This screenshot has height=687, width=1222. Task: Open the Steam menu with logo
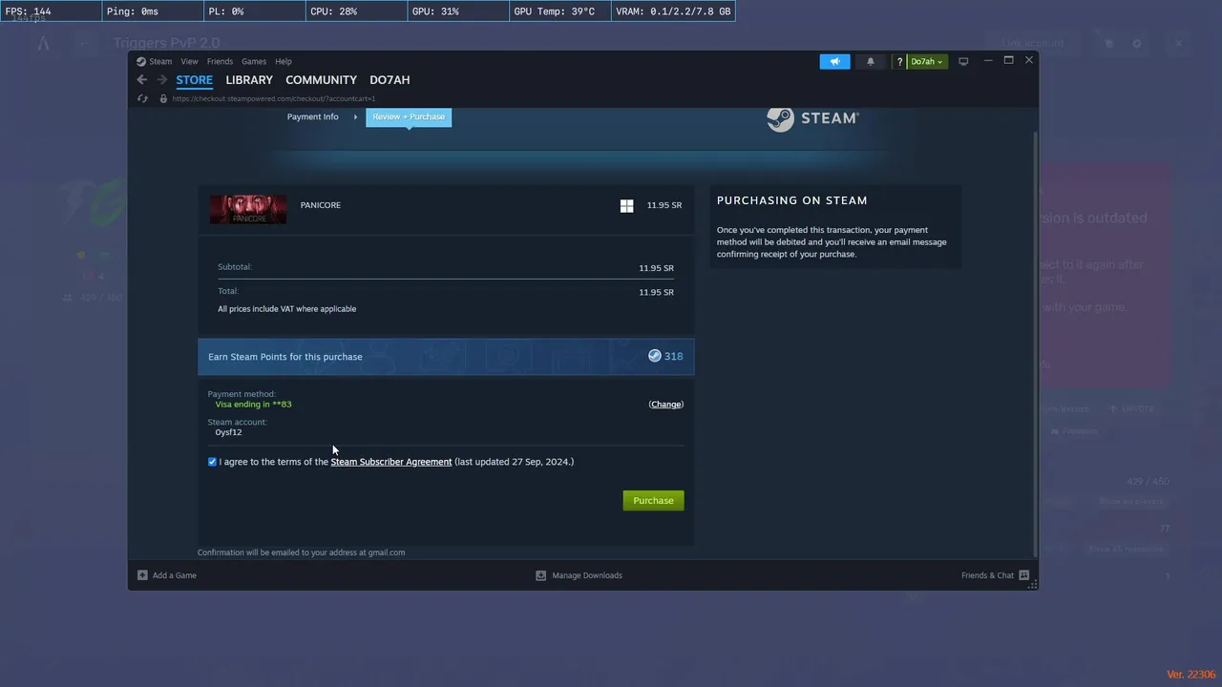[x=154, y=61]
